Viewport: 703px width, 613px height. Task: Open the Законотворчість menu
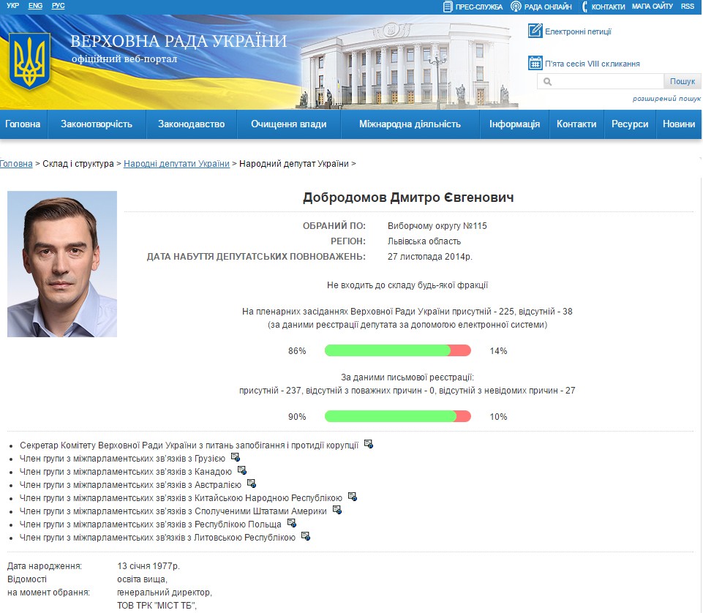[97, 124]
